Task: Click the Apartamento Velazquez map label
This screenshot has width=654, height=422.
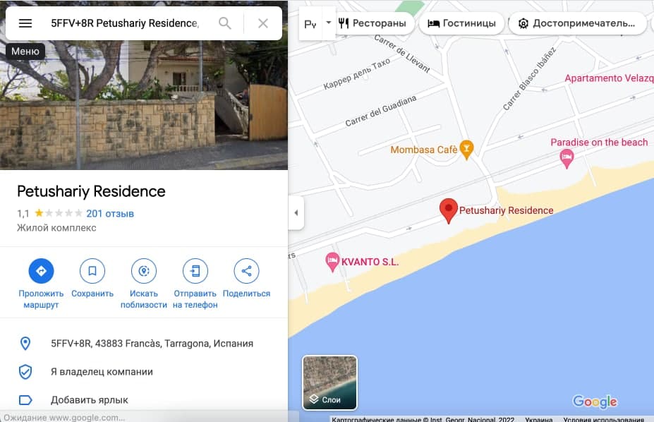Action: 609,78
